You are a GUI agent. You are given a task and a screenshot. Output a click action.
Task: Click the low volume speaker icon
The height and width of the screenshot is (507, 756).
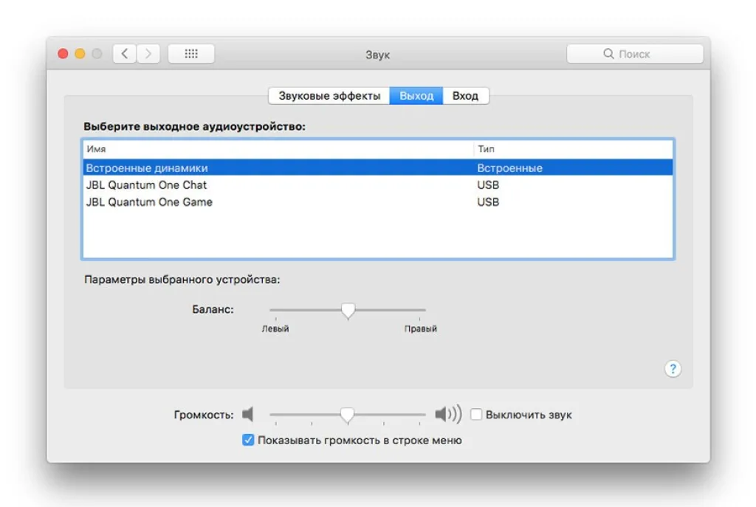[248, 414]
